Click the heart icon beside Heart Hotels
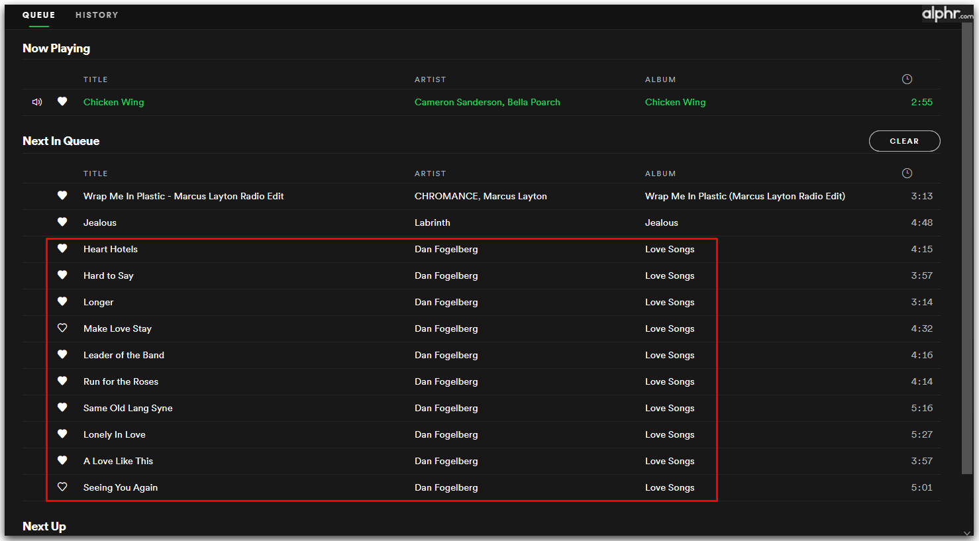This screenshot has width=979, height=541. (x=62, y=248)
